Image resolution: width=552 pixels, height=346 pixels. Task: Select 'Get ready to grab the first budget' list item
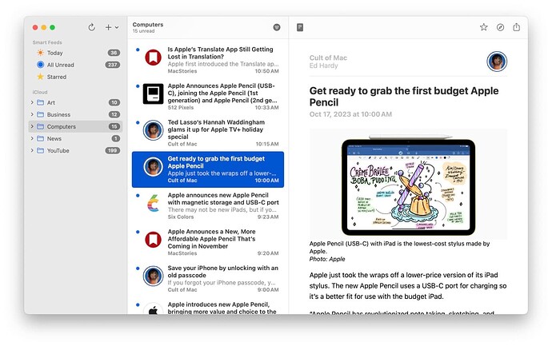(208, 169)
